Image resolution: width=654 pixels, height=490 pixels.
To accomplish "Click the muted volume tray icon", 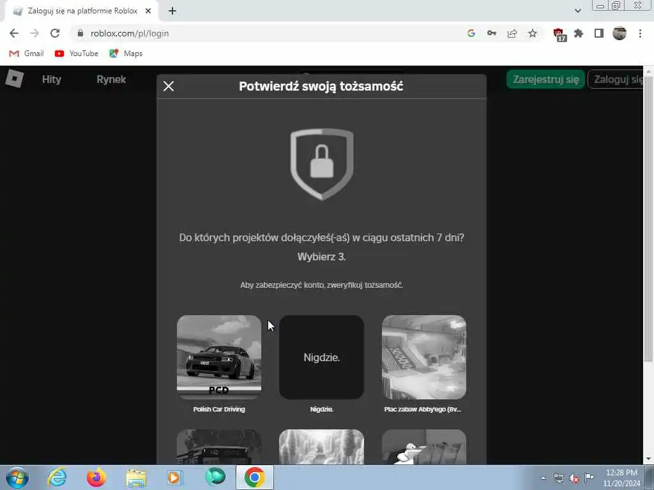I will (574, 479).
